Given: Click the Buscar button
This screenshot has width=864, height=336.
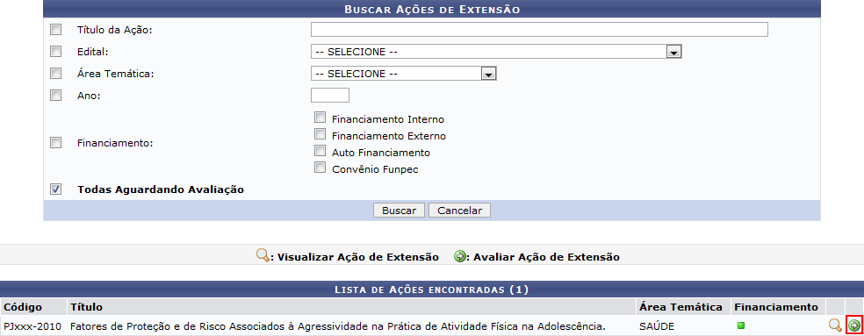Looking at the screenshot, I should coord(399,211).
